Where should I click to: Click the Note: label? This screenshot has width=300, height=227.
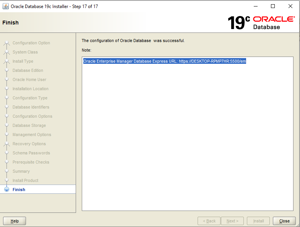(x=86, y=50)
